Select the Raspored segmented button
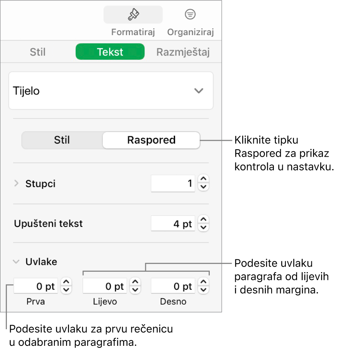 [x=151, y=140]
